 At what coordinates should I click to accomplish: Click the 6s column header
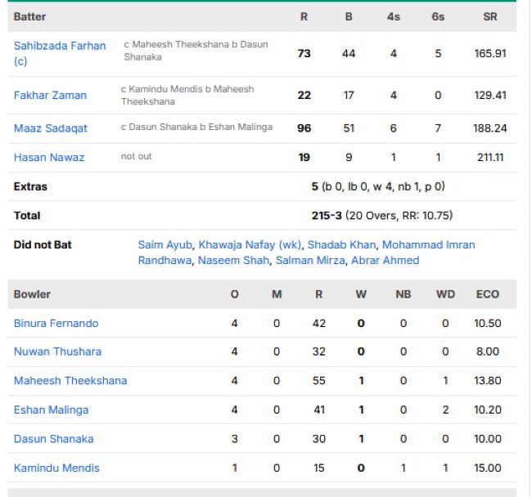pyautogui.click(x=438, y=16)
